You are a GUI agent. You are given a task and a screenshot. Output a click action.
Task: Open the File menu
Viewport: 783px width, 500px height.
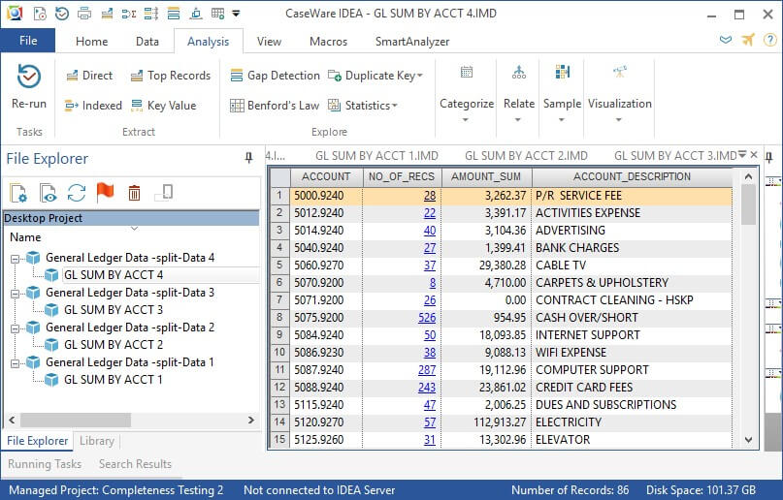click(28, 41)
